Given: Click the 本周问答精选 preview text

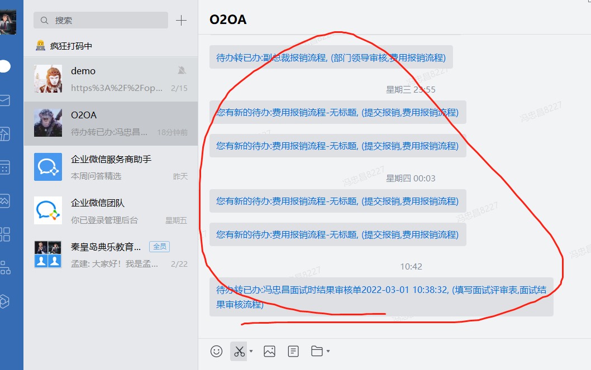Looking at the screenshot, I should click(96, 176).
